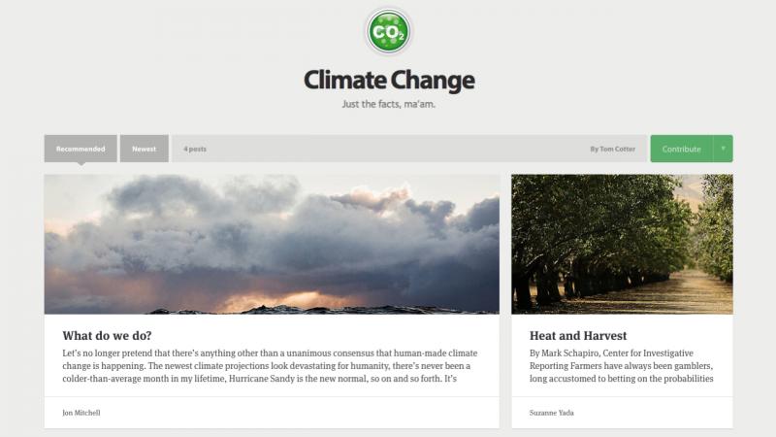Viewport: 776px width, 437px height.
Task: Open the 'By Tom Cotter' author link
Action: [x=612, y=150]
